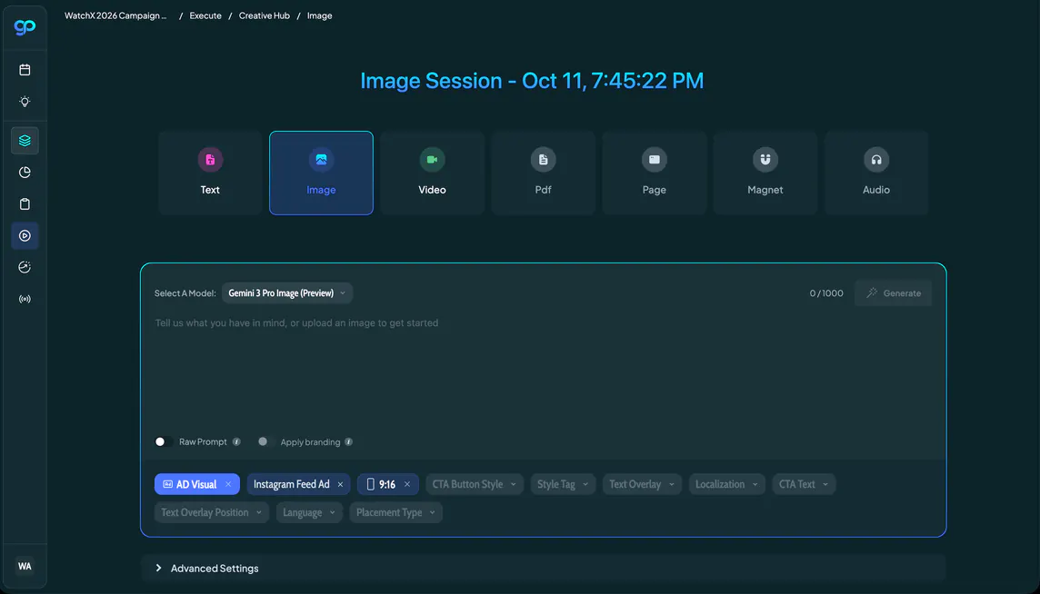Open the Language dropdown
Viewport: 1040px width, 594px height.
[309, 512]
